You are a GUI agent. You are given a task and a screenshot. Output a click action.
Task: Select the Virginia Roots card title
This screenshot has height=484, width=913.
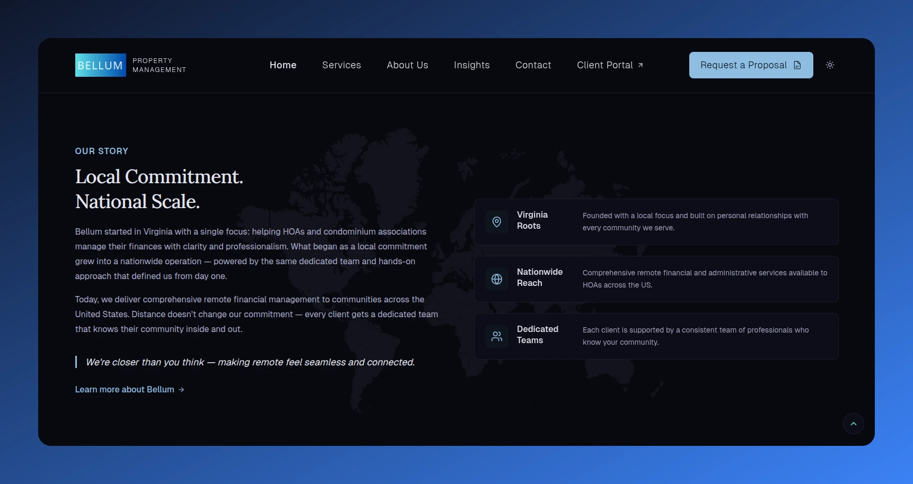[532, 220]
